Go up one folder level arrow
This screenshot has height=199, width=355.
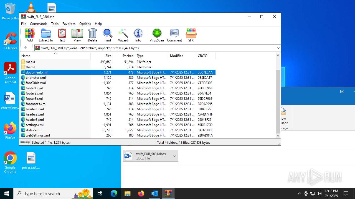25,48
